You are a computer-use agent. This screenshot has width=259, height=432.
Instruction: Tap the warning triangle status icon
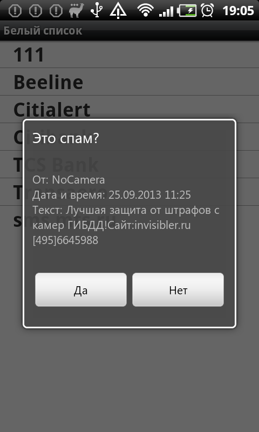pyautogui.click(x=118, y=10)
